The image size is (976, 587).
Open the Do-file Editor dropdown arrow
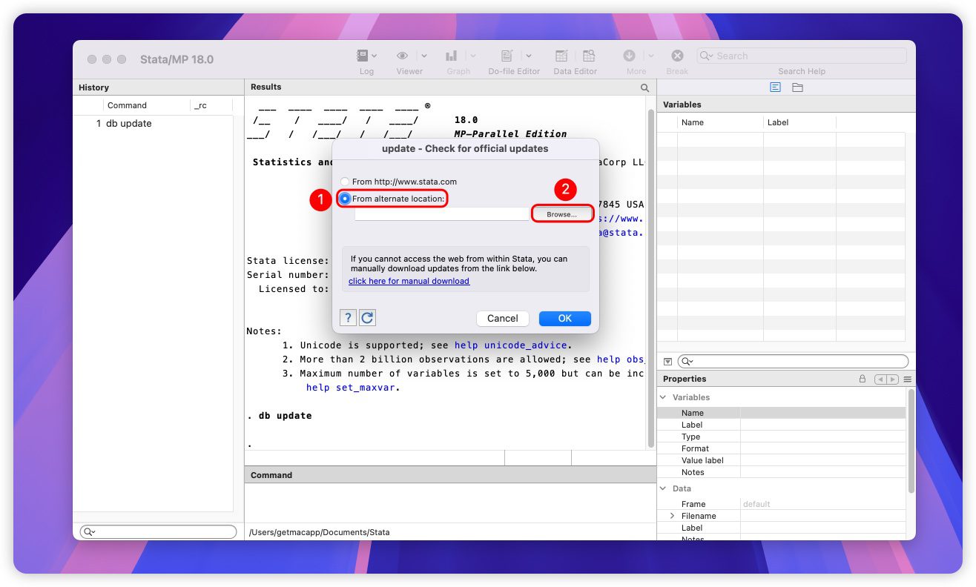coord(530,56)
